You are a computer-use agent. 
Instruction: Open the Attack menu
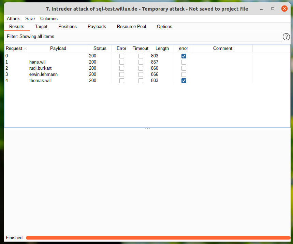(13, 18)
